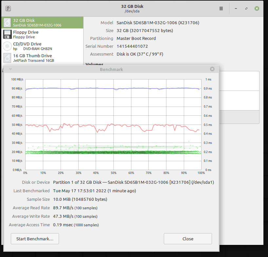
Task: Click the assessment text Disk is OK
Action: 140,54
